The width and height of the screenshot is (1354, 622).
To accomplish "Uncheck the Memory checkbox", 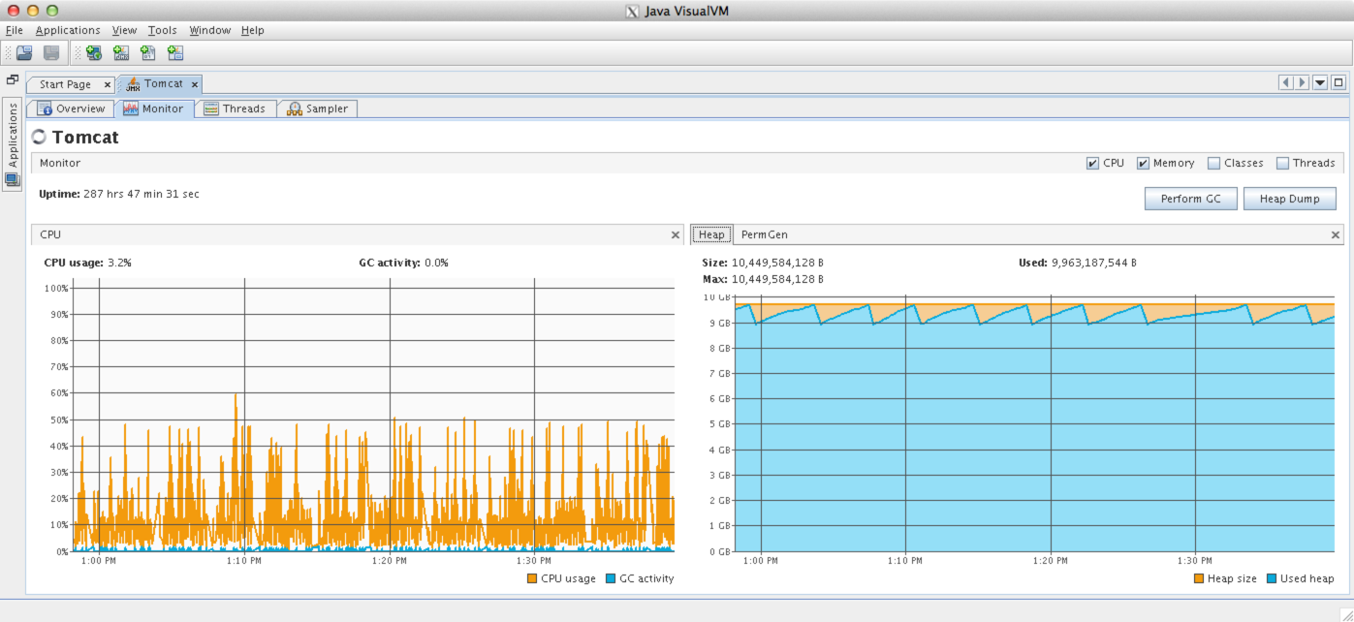I will (1143, 163).
